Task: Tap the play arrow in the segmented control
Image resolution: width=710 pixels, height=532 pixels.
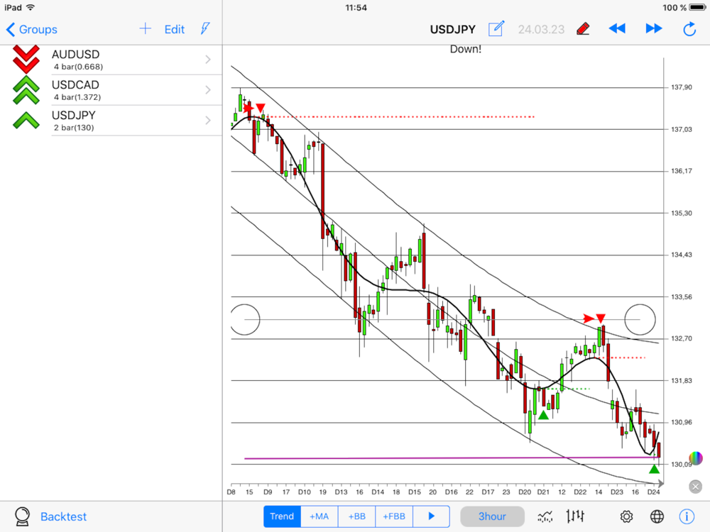Action: click(x=431, y=516)
